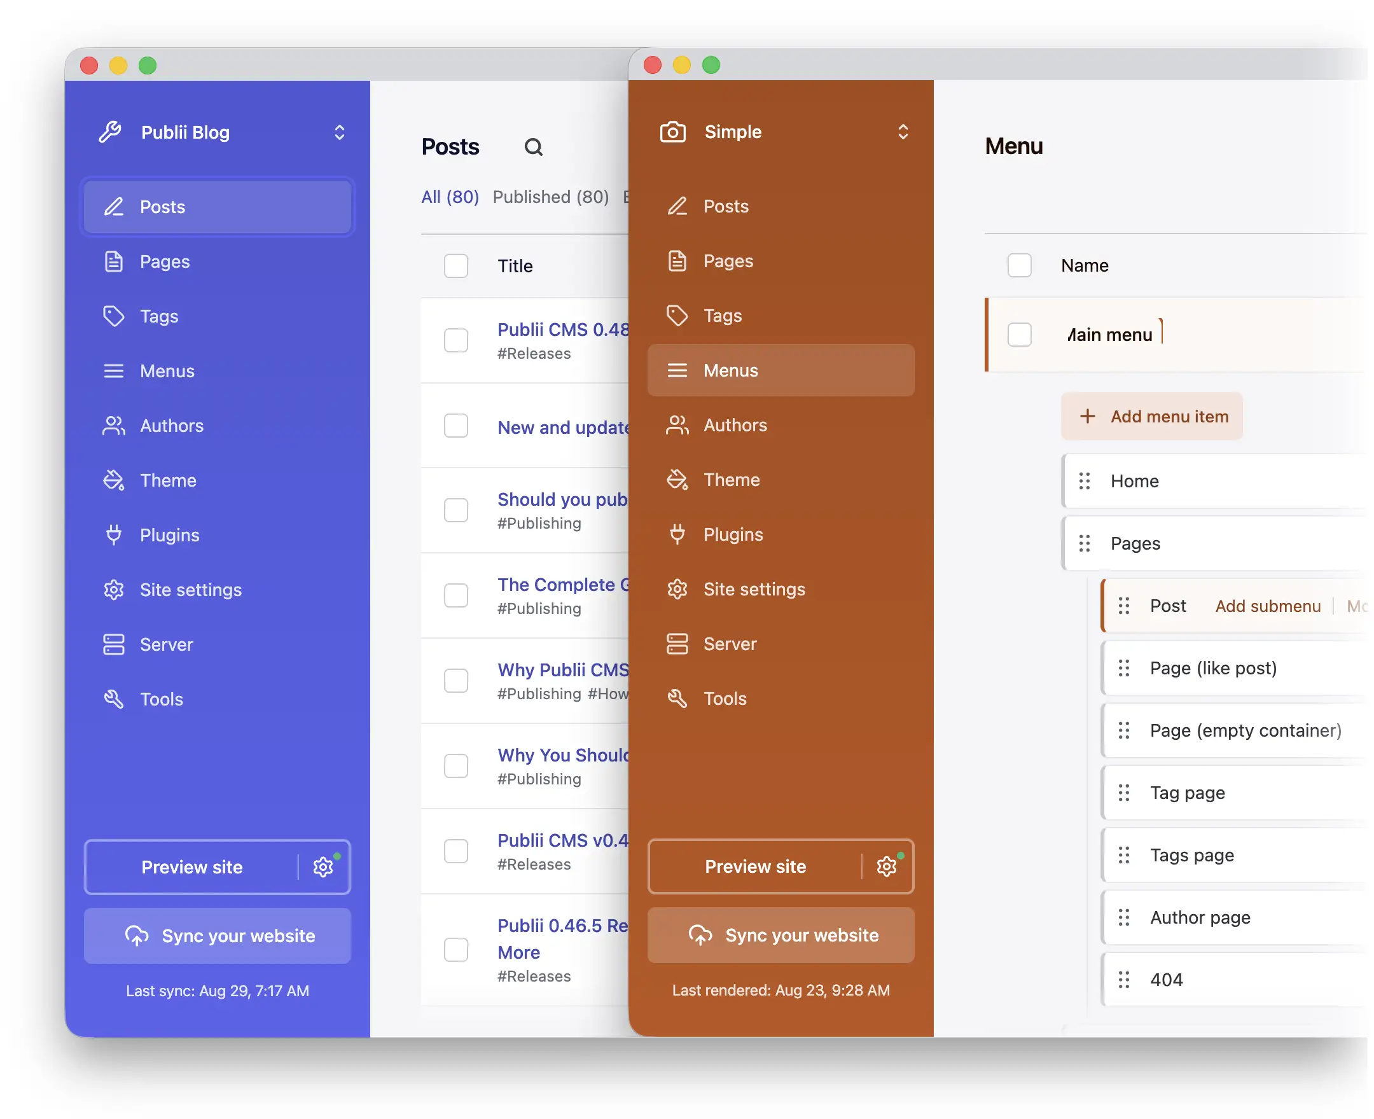The height and width of the screenshot is (1119, 1374).
Task: Click the tag icon in the blue sidebar
Action: coord(114,317)
